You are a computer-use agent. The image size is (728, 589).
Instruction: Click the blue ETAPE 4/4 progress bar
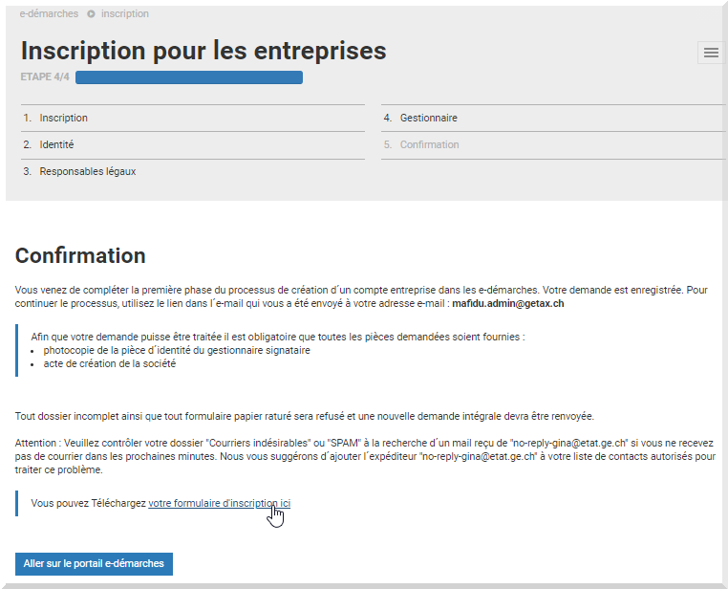pyautogui.click(x=189, y=77)
